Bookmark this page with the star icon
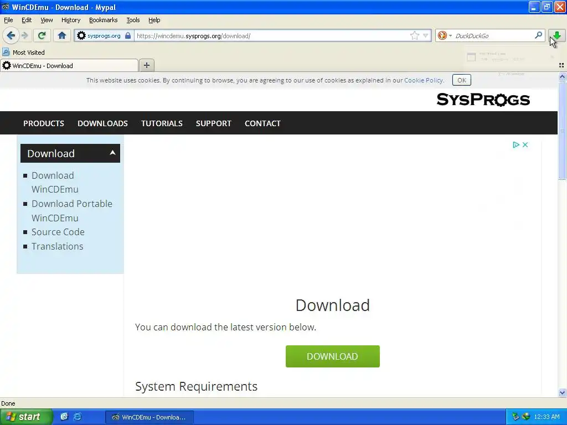 click(414, 35)
